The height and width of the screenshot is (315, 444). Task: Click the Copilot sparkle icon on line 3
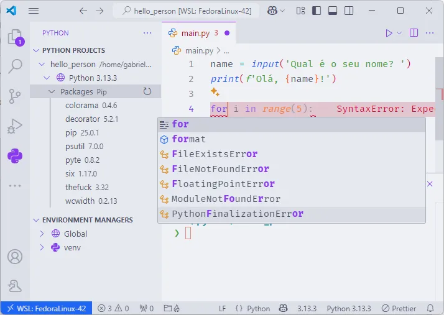tap(215, 92)
